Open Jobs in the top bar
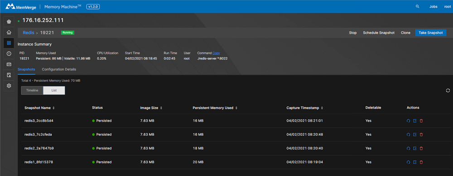Screen dimensions: 453x176 [x=434, y=7]
